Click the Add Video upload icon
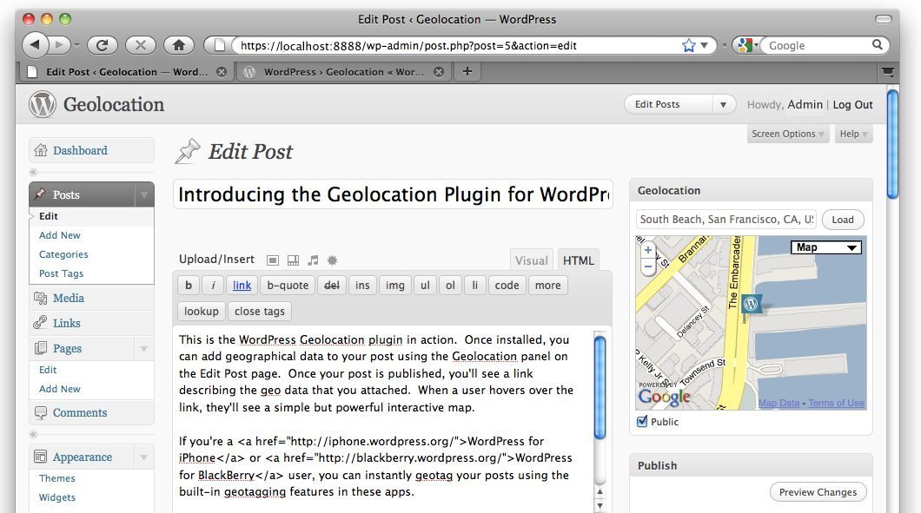 pos(293,260)
